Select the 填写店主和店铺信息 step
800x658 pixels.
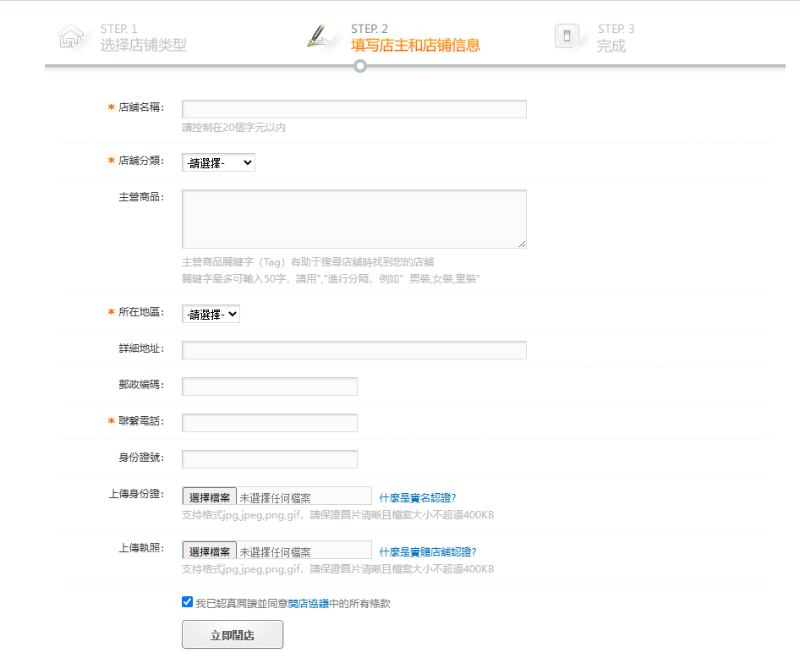pos(415,46)
